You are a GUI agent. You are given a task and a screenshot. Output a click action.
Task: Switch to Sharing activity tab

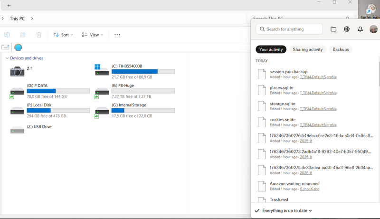[x=307, y=49]
